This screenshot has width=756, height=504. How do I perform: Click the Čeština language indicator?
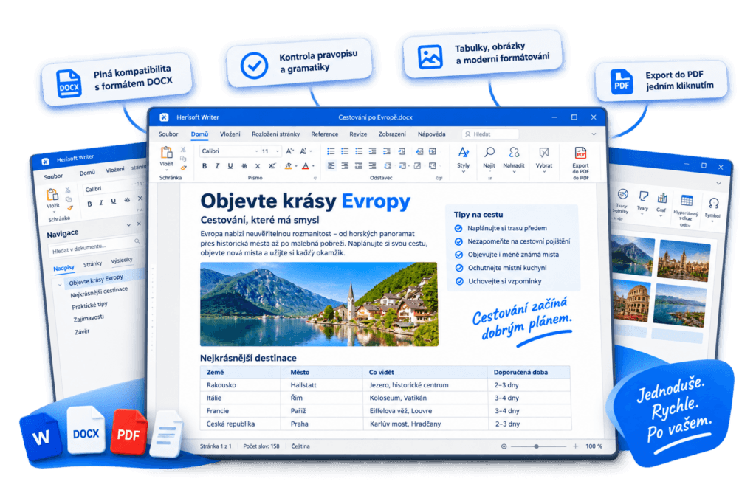pyautogui.click(x=300, y=446)
